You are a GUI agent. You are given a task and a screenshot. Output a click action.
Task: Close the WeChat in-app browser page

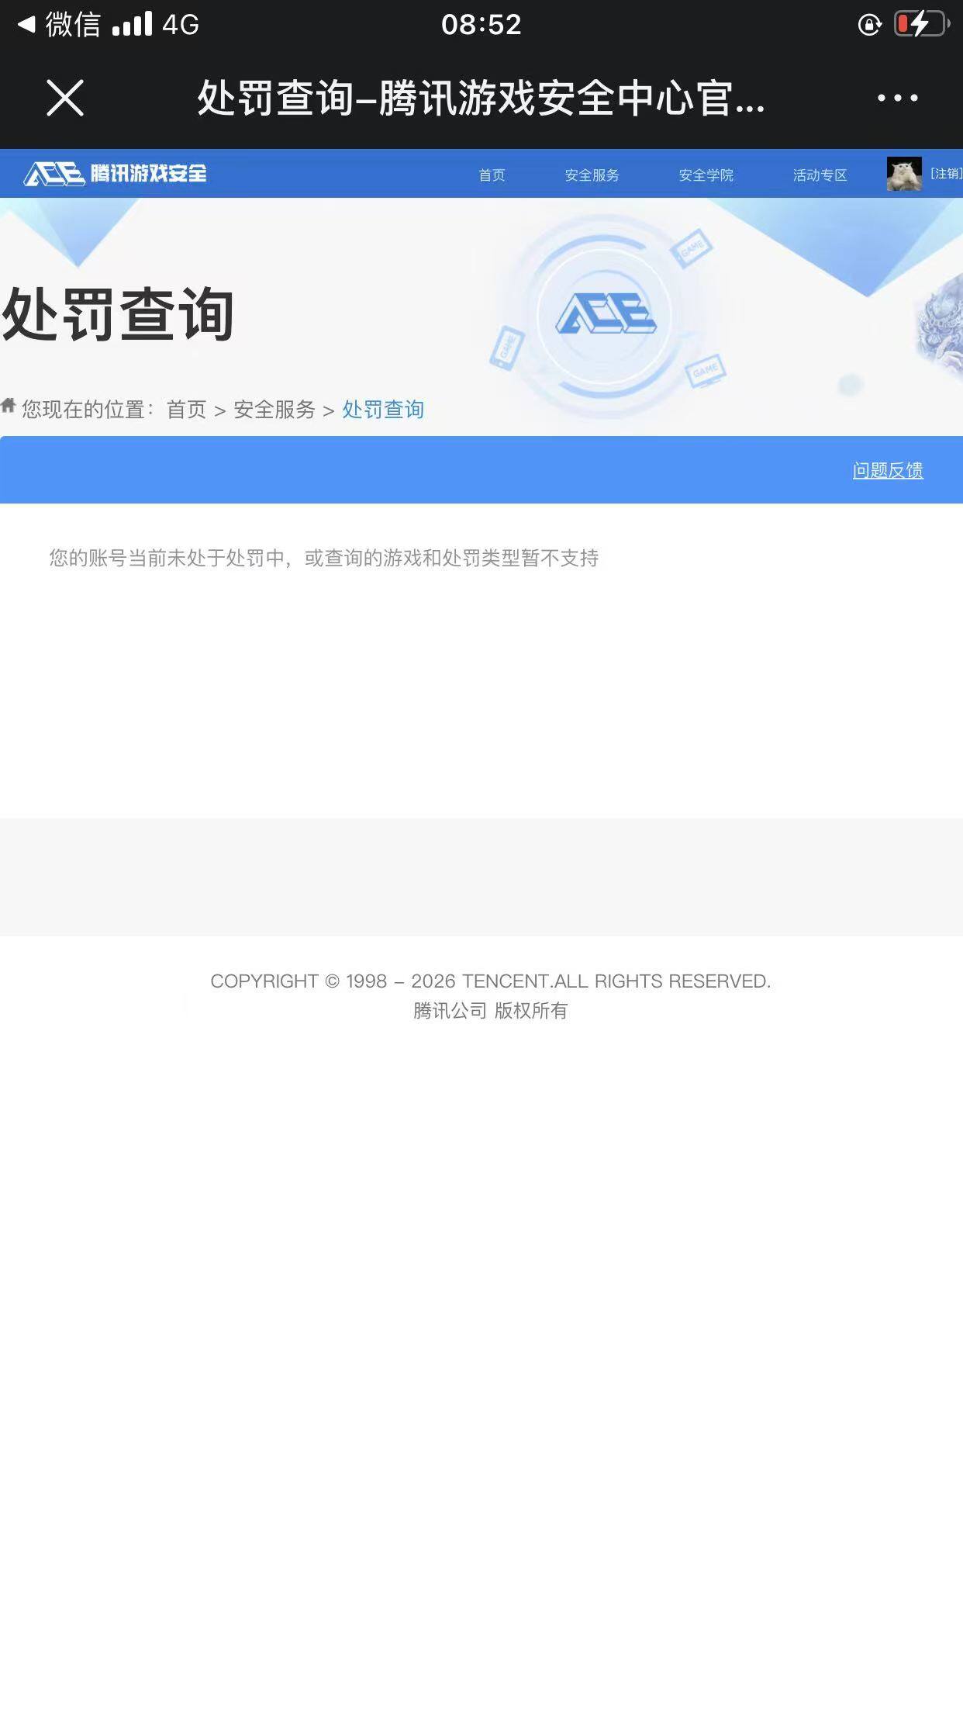65,99
